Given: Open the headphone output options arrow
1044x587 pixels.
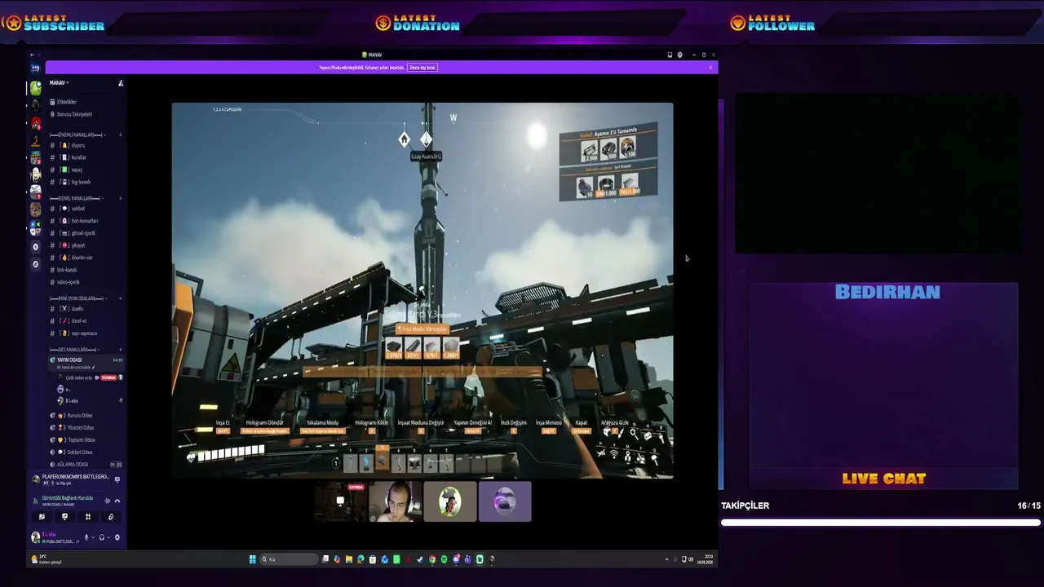Looking at the screenshot, I should (x=108, y=537).
